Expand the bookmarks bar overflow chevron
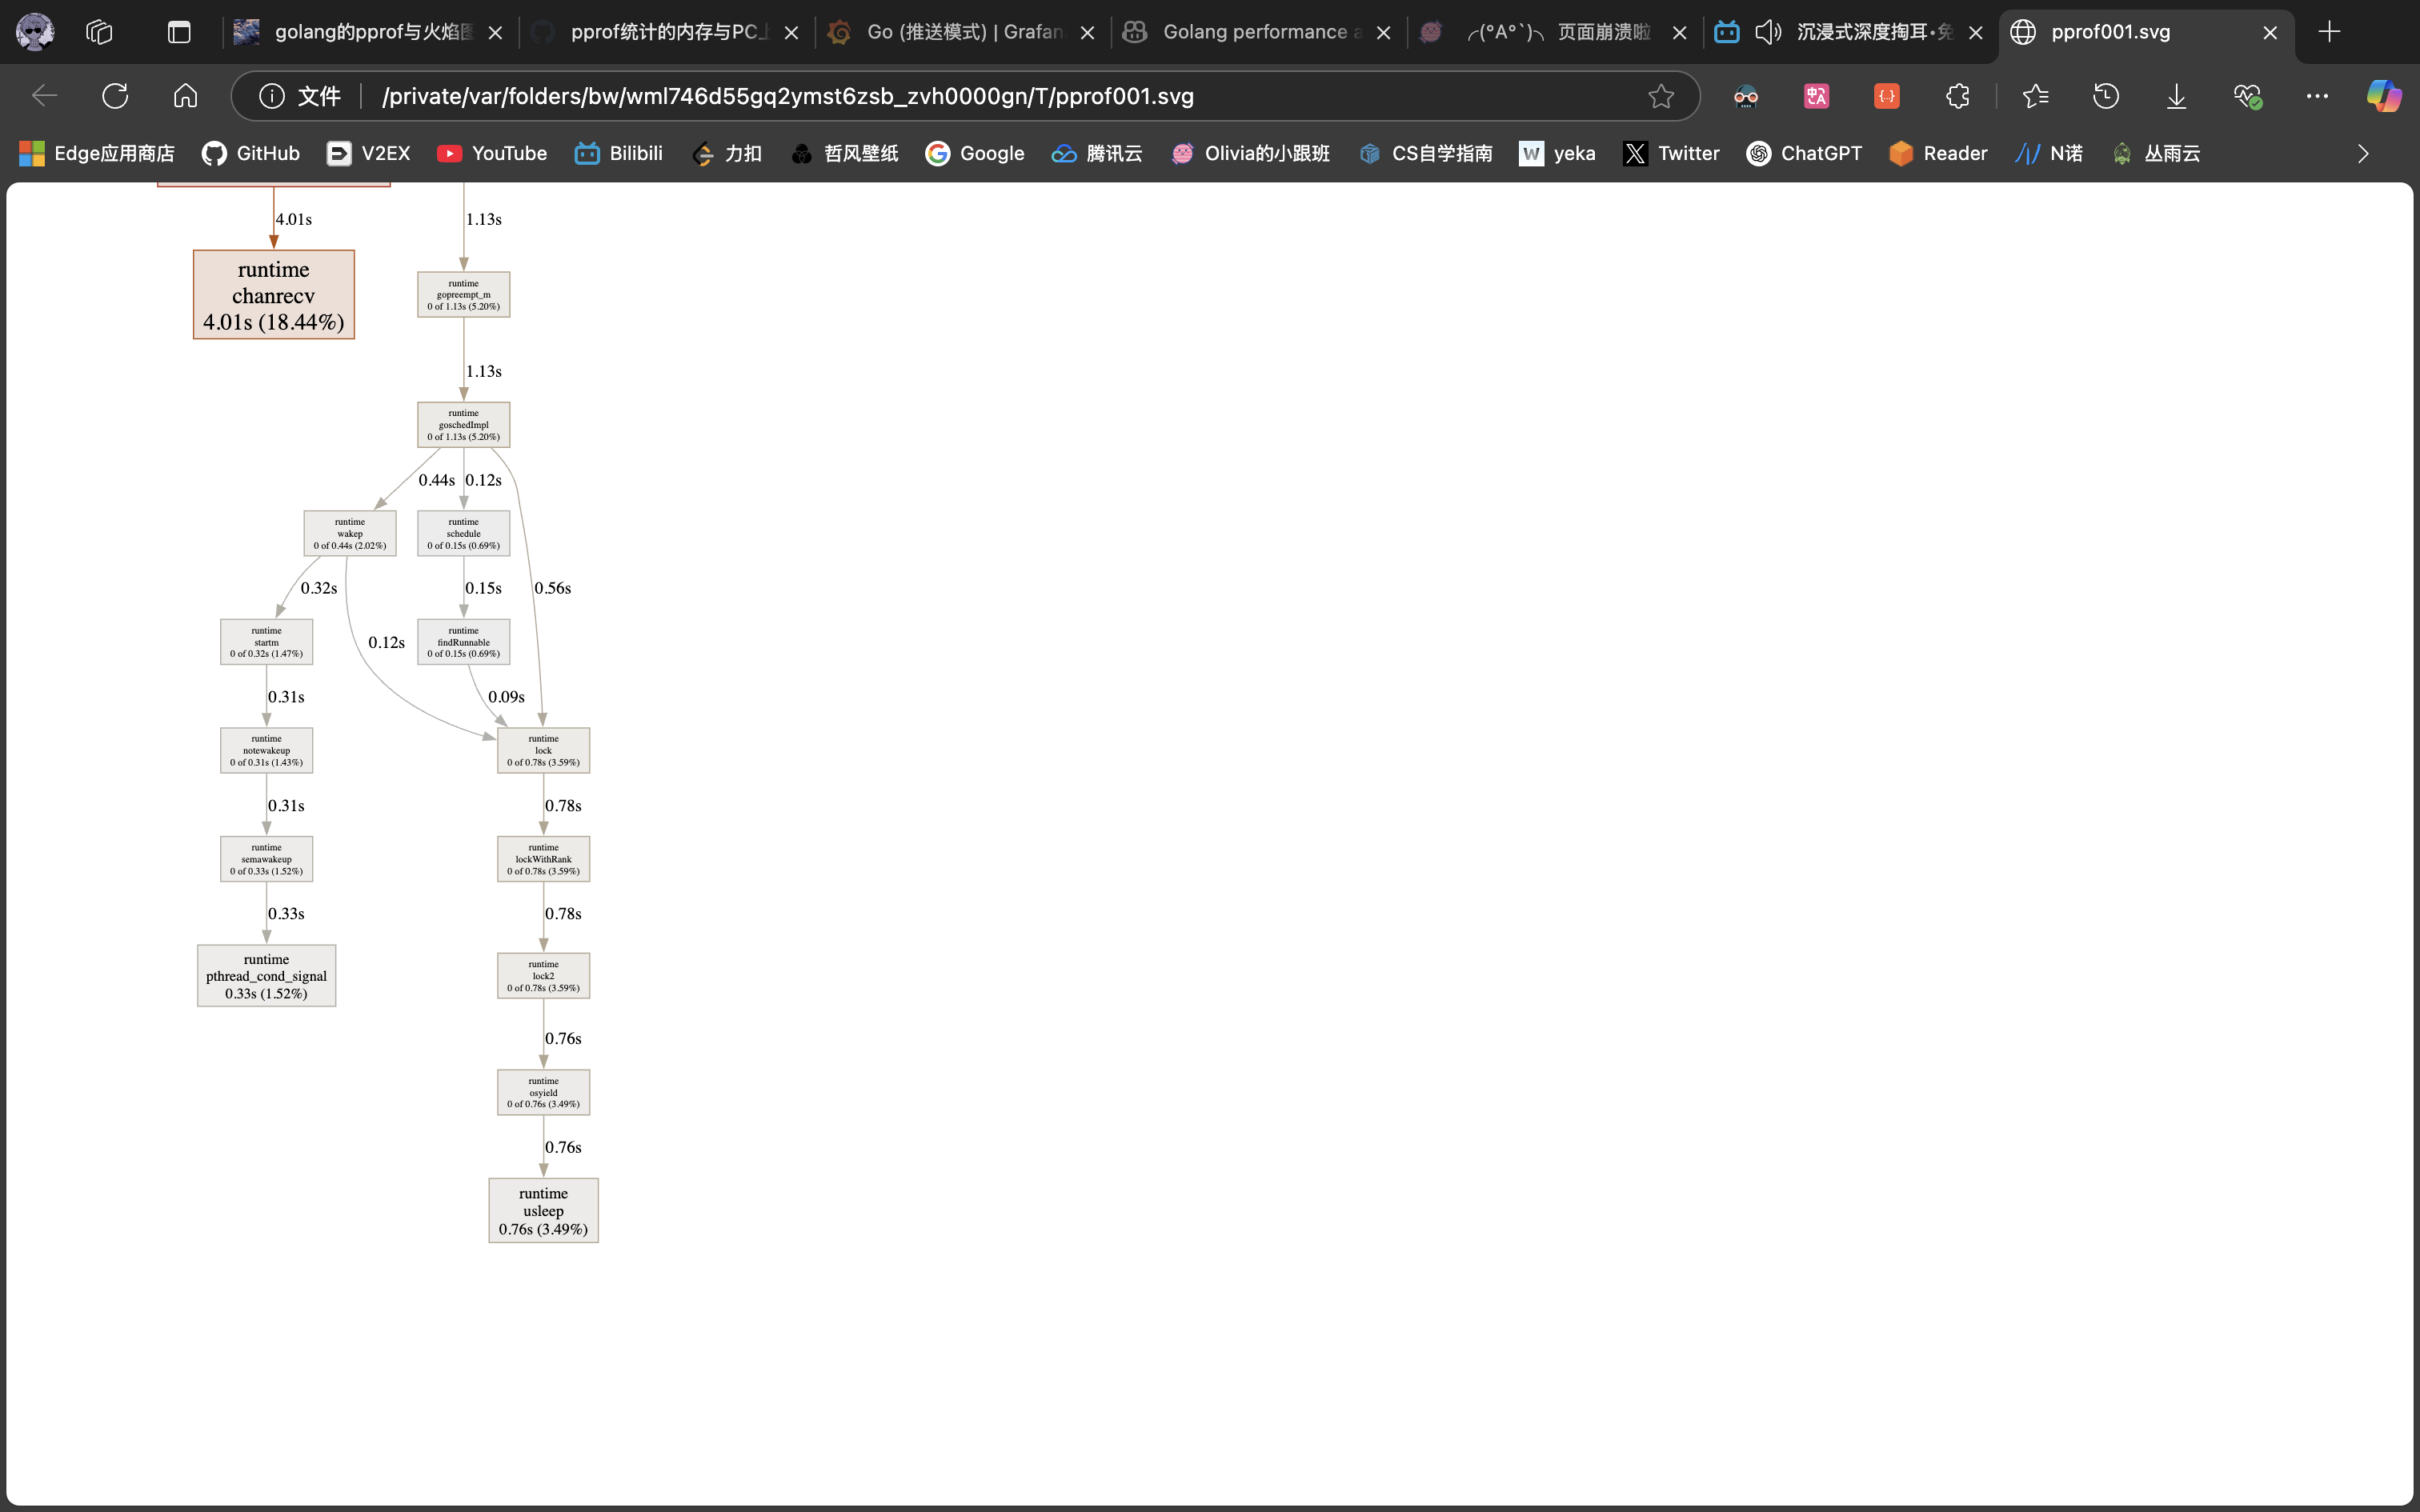The image size is (2420, 1512). (2363, 154)
